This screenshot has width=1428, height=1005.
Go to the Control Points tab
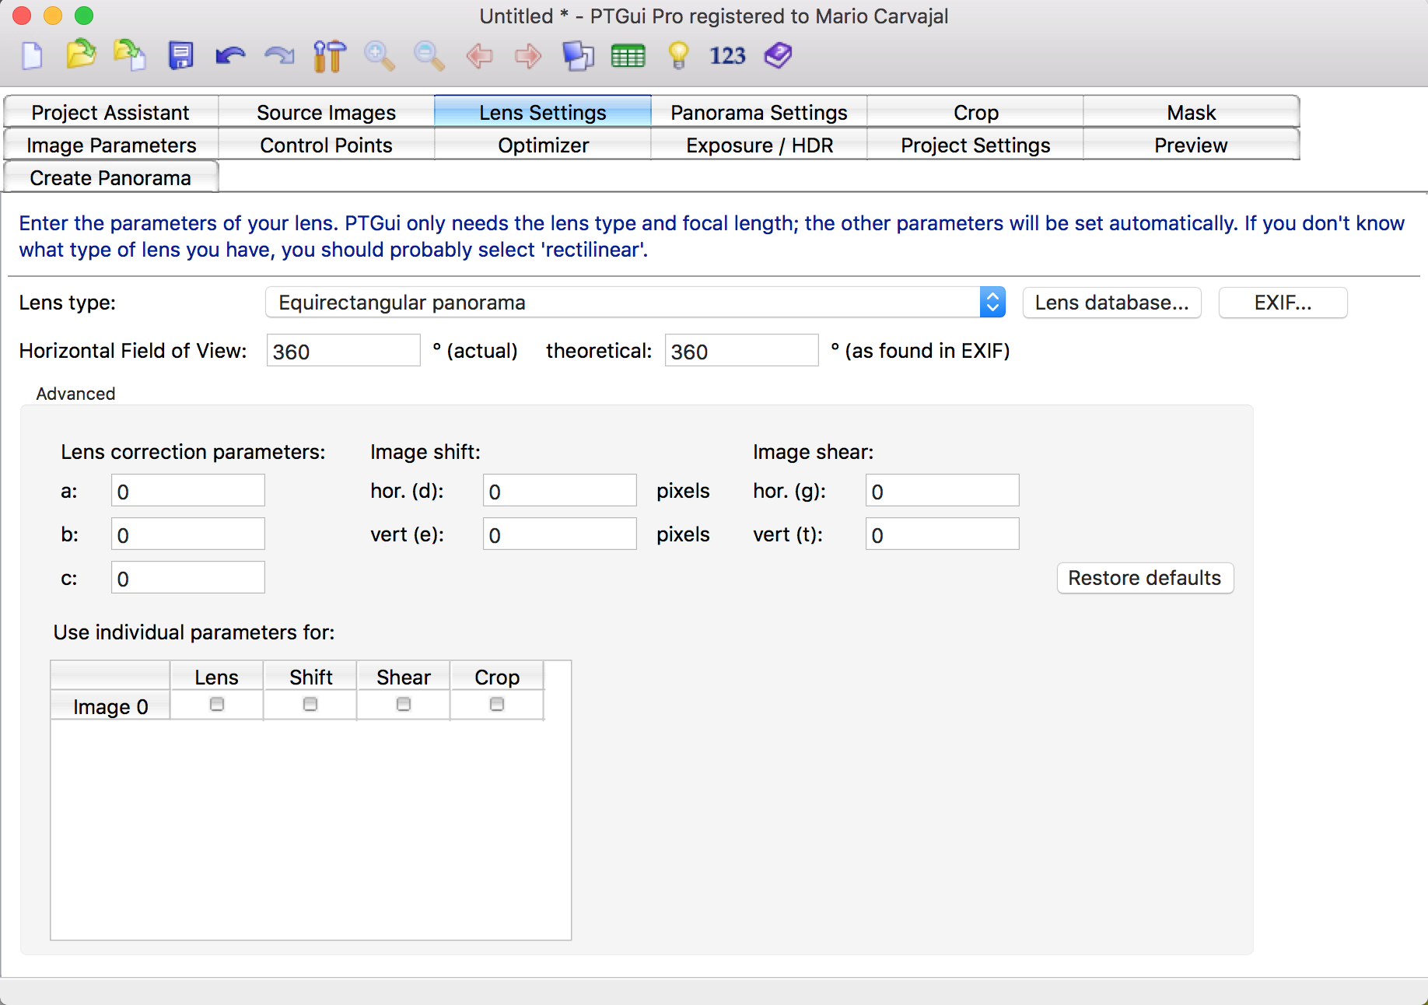pos(327,145)
